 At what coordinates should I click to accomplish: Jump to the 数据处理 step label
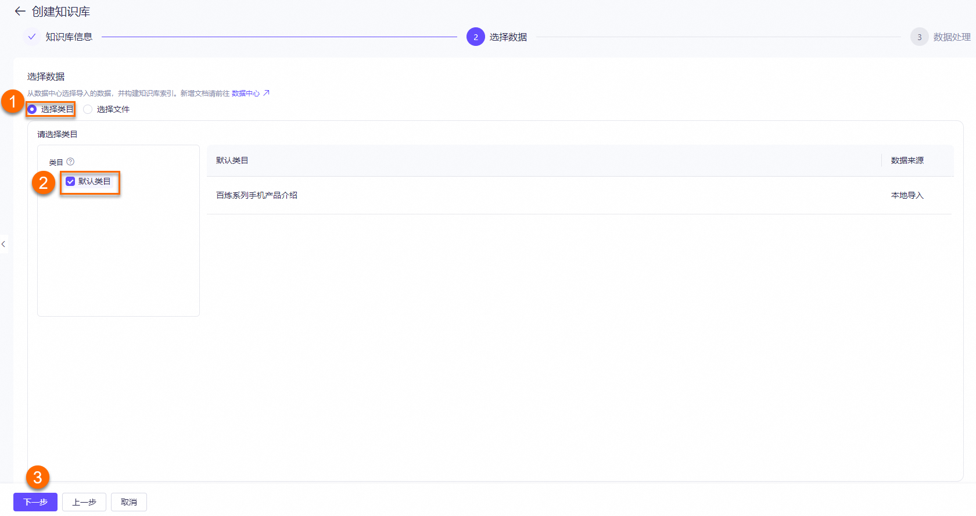coord(952,37)
